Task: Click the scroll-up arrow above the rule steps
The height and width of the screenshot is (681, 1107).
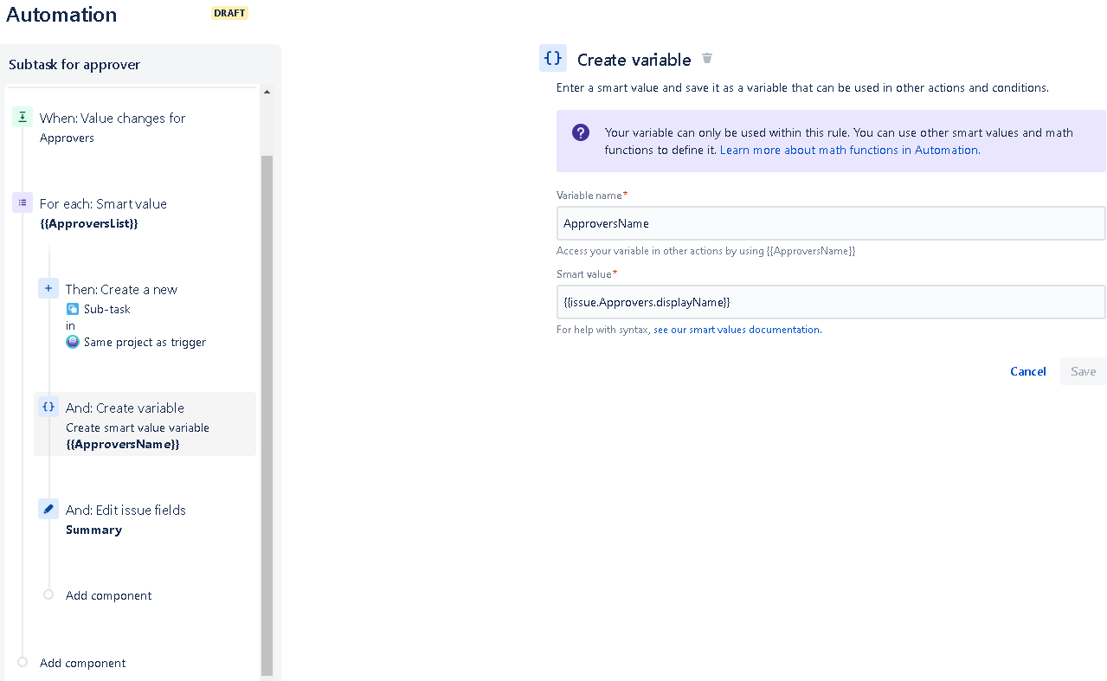Action: 267,90
